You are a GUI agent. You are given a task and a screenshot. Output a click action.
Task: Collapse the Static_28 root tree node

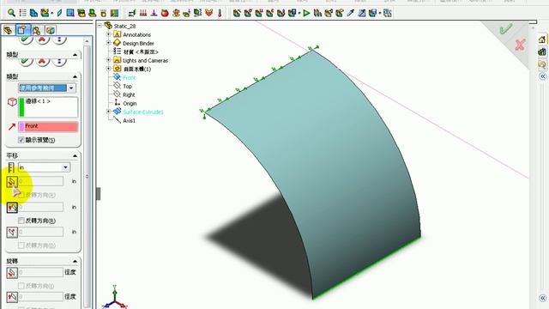click(100, 26)
